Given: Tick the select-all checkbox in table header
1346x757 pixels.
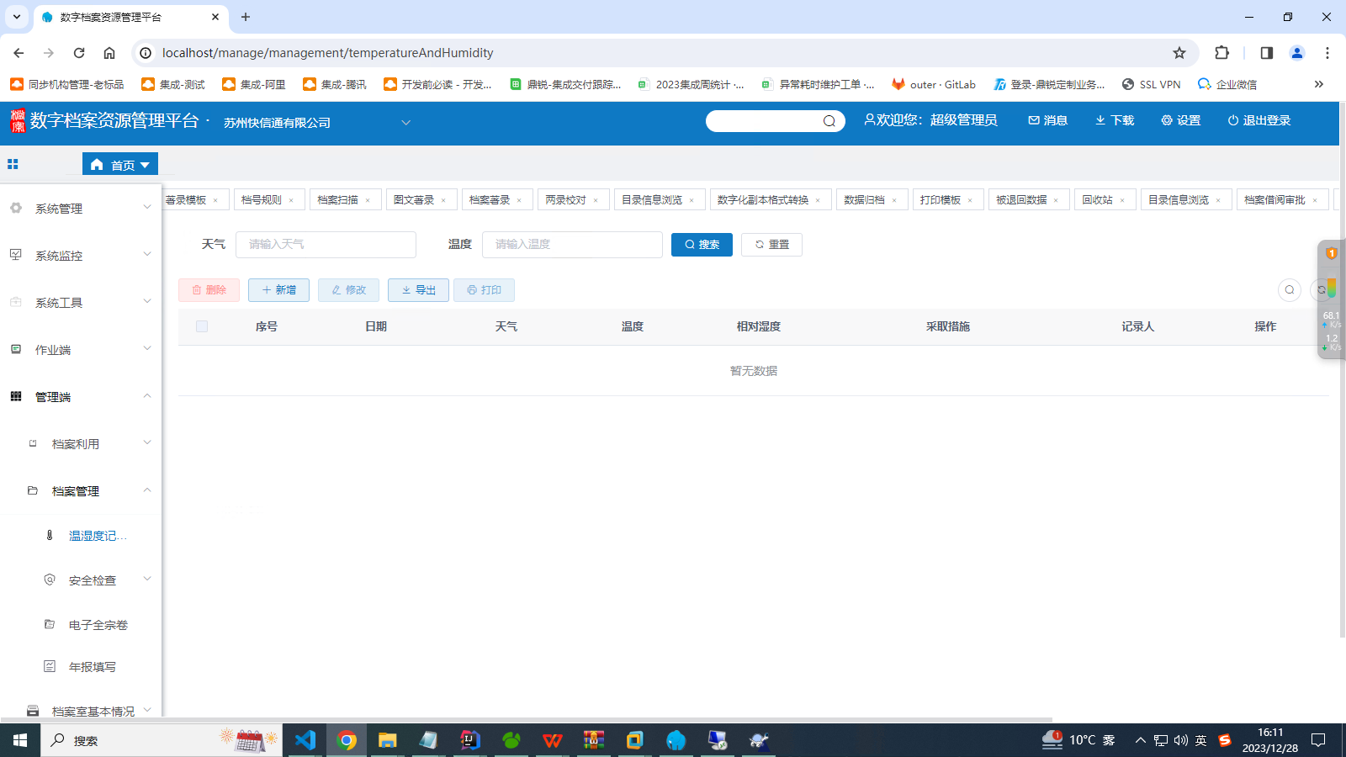Looking at the screenshot, I should pyautogui.click(x=202, y=326).
